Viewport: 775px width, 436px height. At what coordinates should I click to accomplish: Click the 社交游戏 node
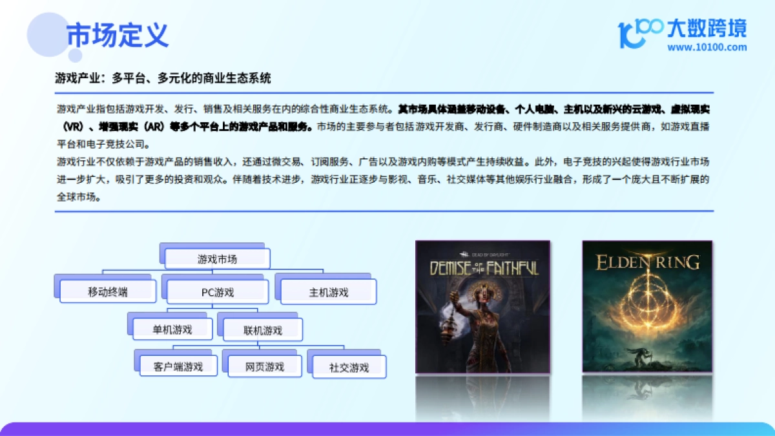[349, 366]
